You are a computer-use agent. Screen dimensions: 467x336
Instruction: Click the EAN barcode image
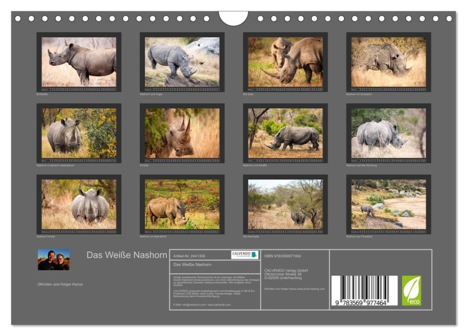(364, 290)
